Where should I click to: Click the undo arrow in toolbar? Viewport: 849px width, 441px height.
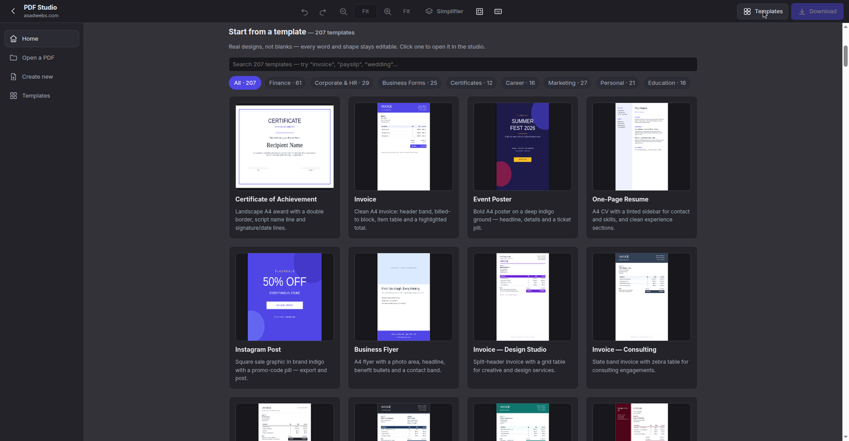point(305,12)
